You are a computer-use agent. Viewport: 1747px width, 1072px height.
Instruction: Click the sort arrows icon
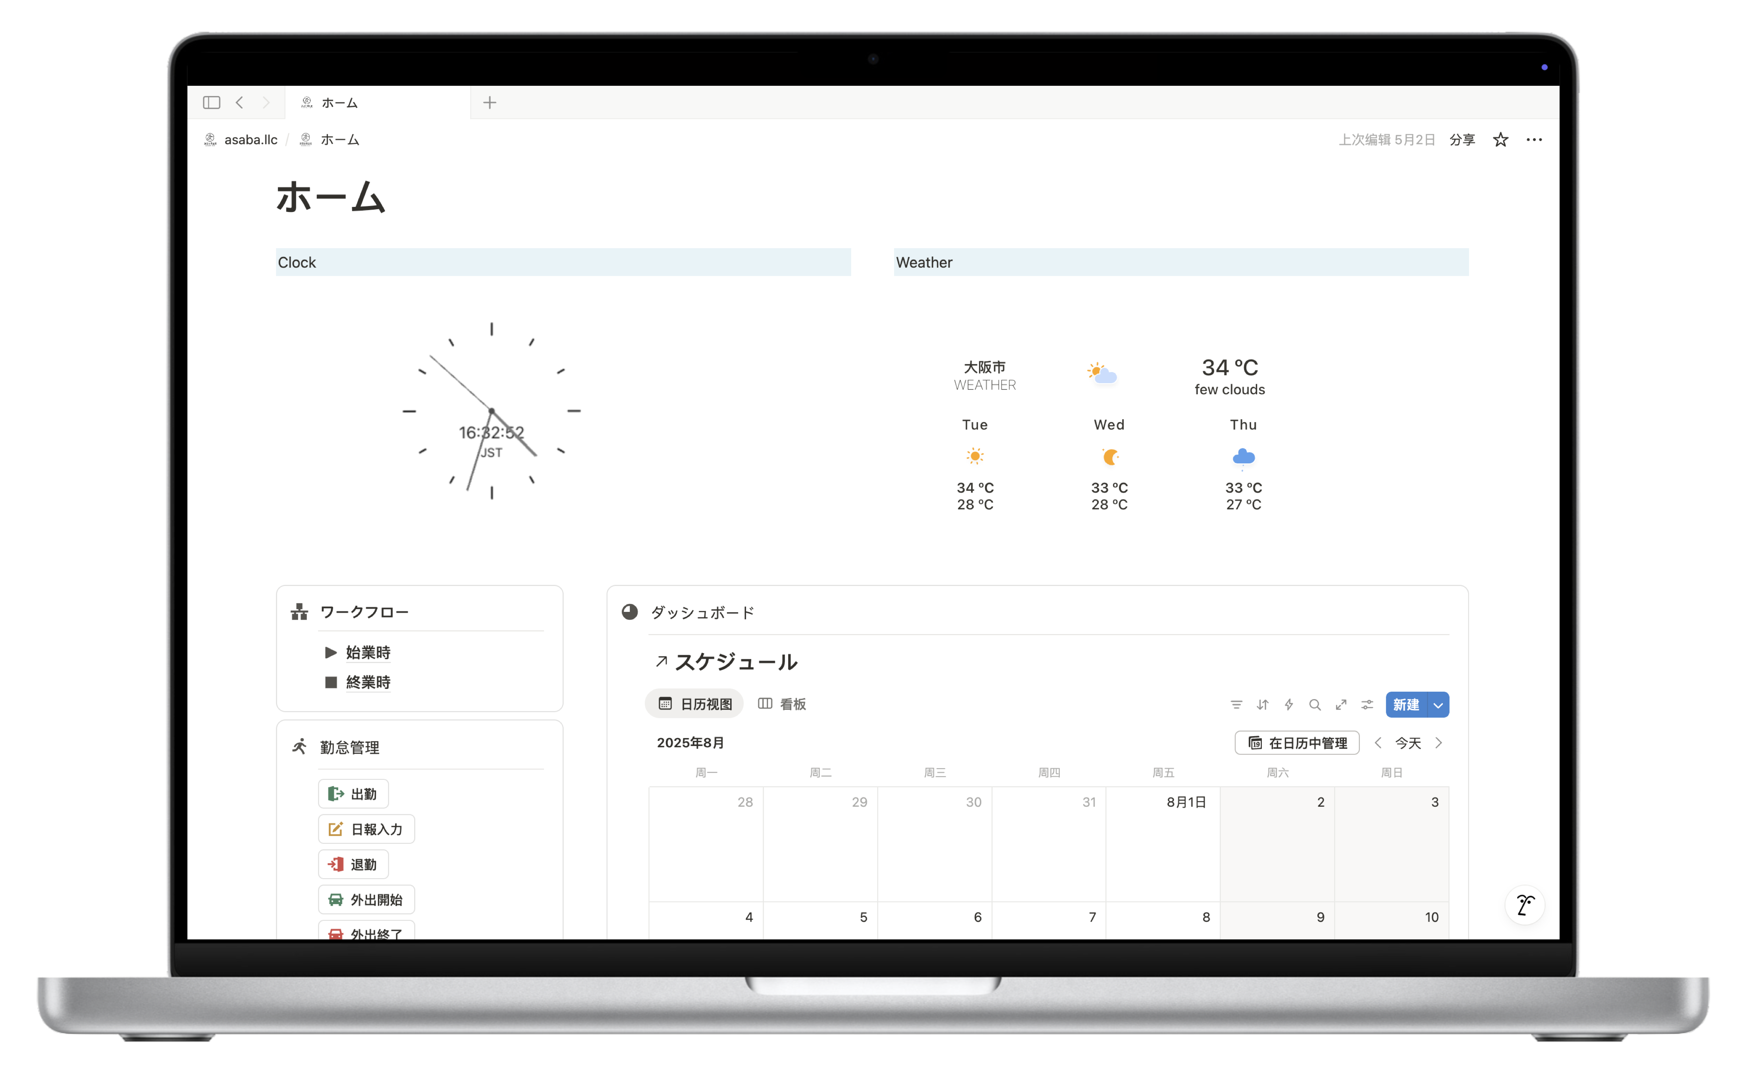coord(1263,705)
